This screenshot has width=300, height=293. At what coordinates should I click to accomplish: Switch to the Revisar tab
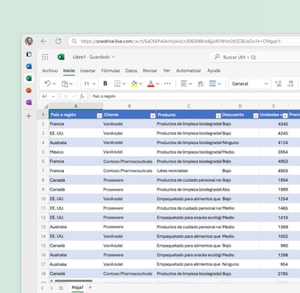point(150,70)
